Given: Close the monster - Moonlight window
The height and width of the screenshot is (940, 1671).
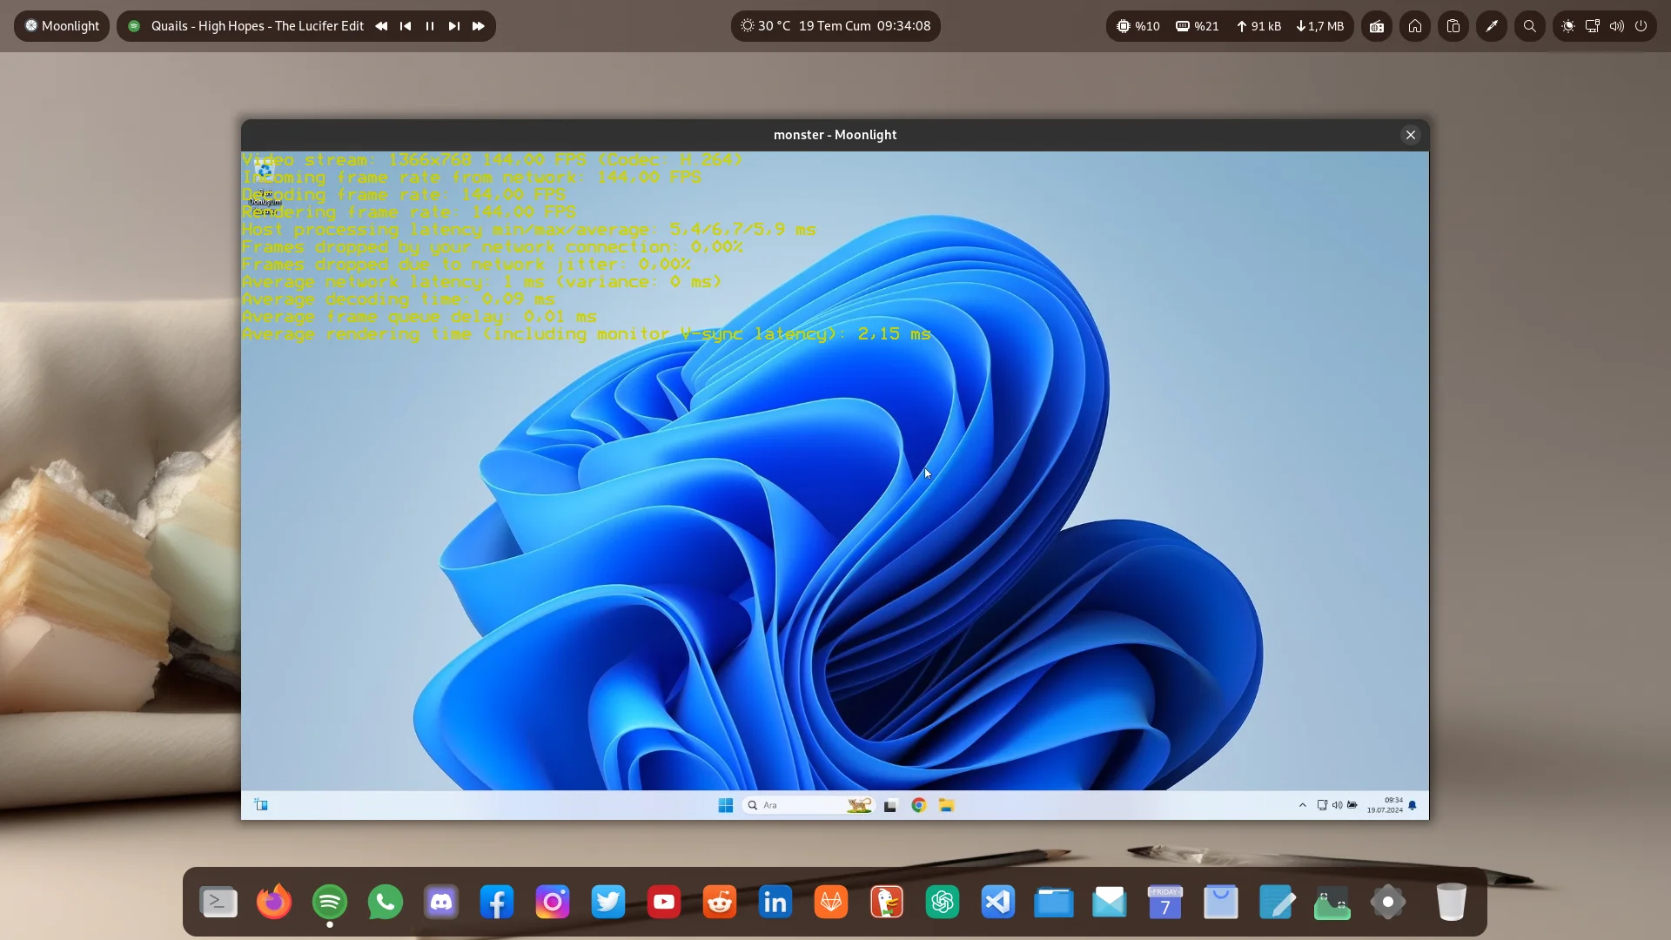Looking at the screenshot, I should [x=1411, y=135].
